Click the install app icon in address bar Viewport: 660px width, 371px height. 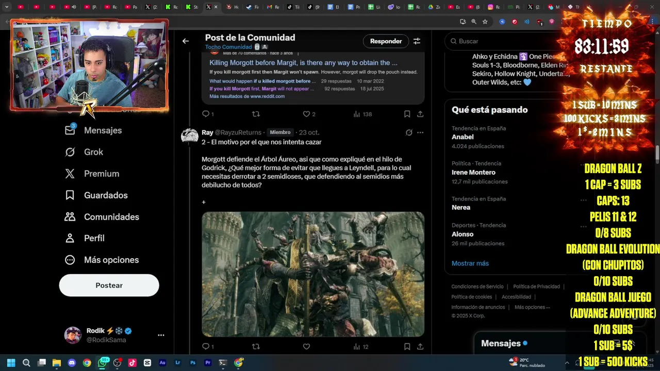[463, 22]
